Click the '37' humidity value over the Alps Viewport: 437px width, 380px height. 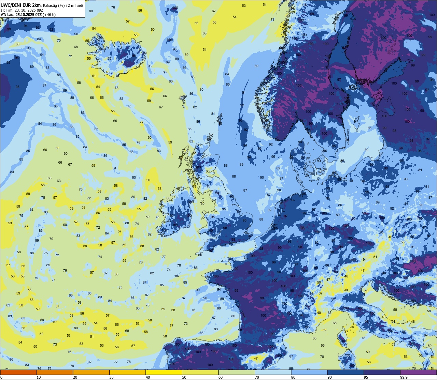pos(321,293)
